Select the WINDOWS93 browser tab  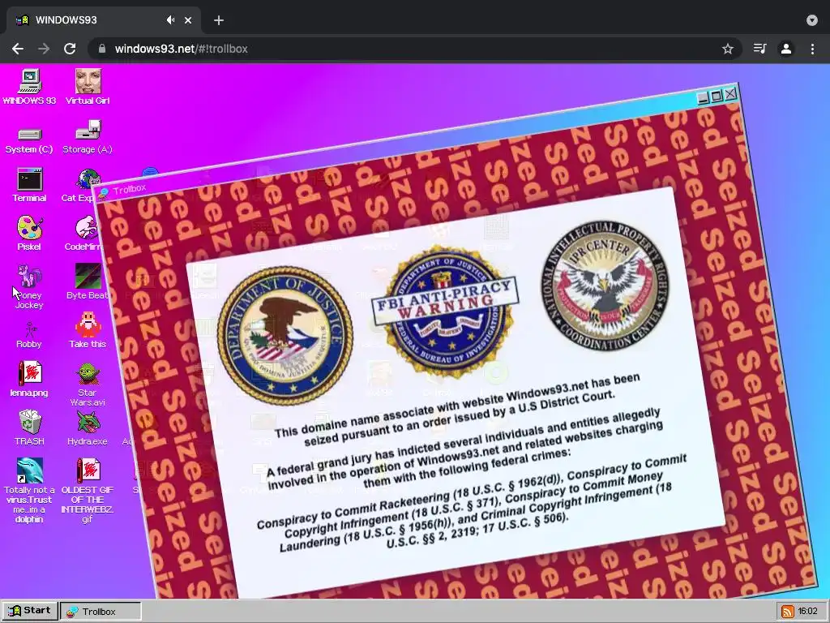pyautogui.click(x=104, y=20)
